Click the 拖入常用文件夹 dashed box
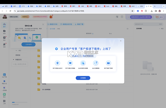166x108 pixels. (x=20, y=64)
